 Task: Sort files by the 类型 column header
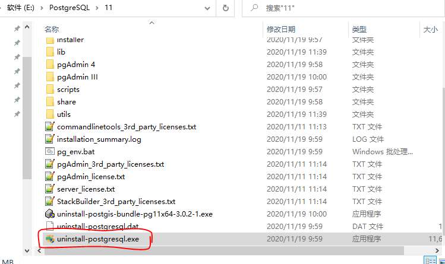[359, 29]
